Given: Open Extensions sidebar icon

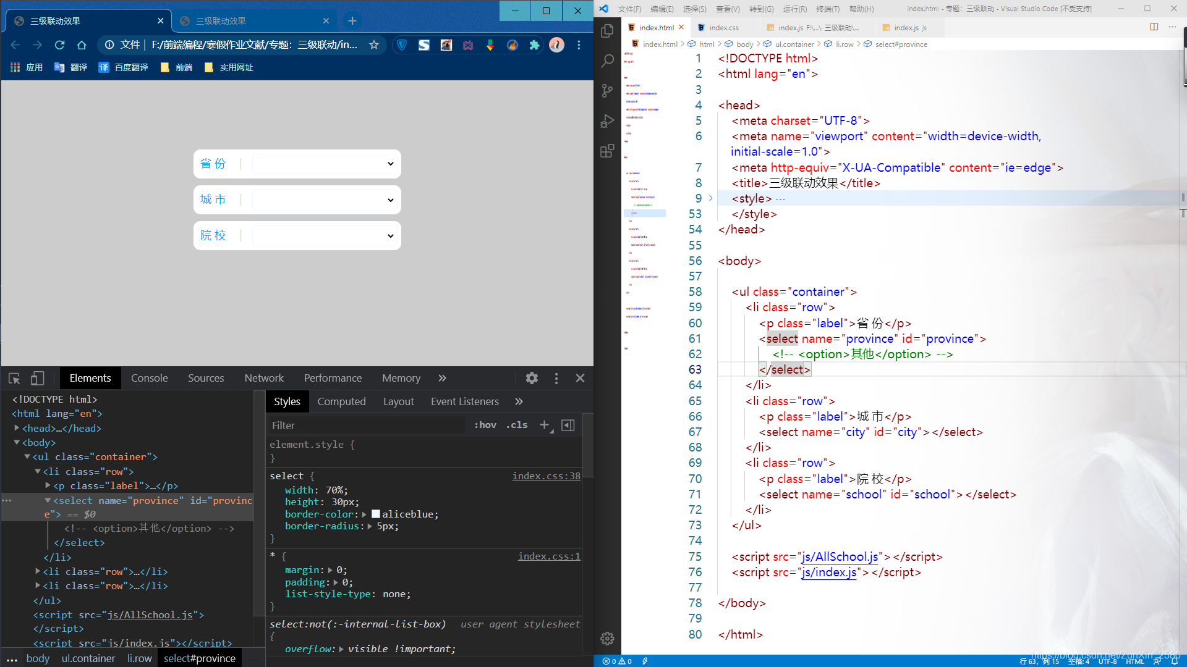Looking at the screenshot, I should (x=607, y=151).
